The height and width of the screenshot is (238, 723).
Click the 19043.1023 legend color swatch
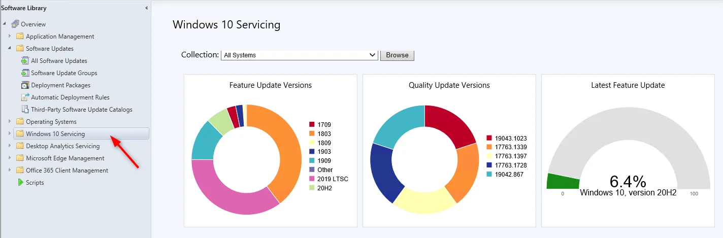pos(489,138)
